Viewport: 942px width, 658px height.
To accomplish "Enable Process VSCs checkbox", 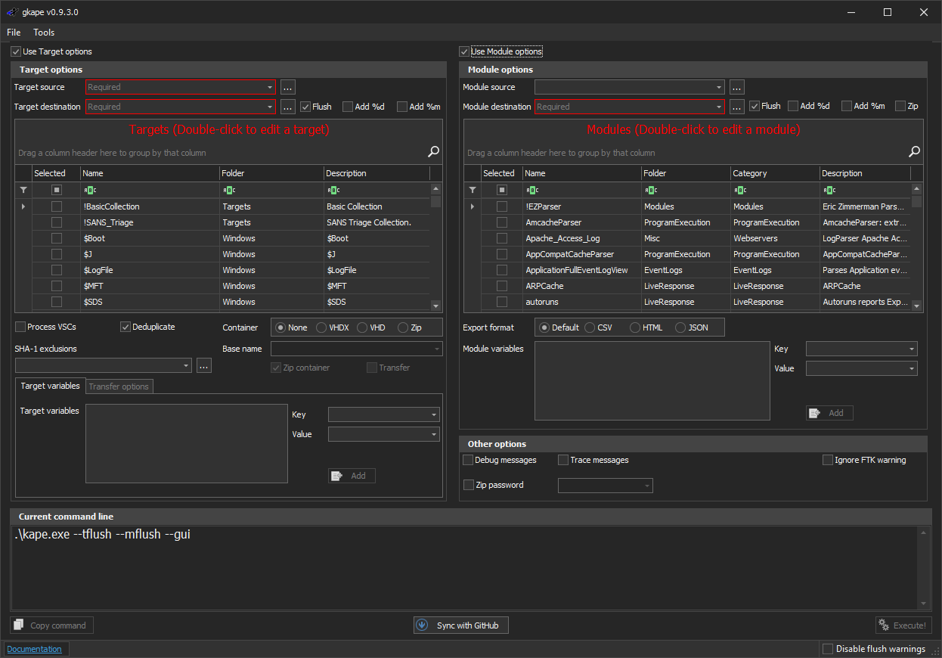I will pyautogui.click(x=20, y=327).
